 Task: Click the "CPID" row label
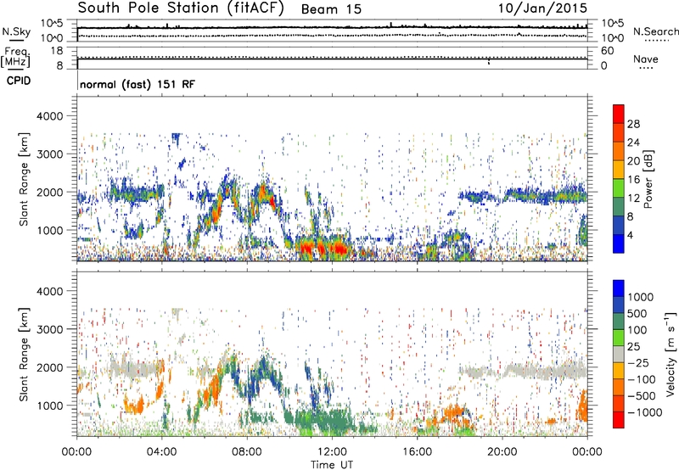coord(18,81)
